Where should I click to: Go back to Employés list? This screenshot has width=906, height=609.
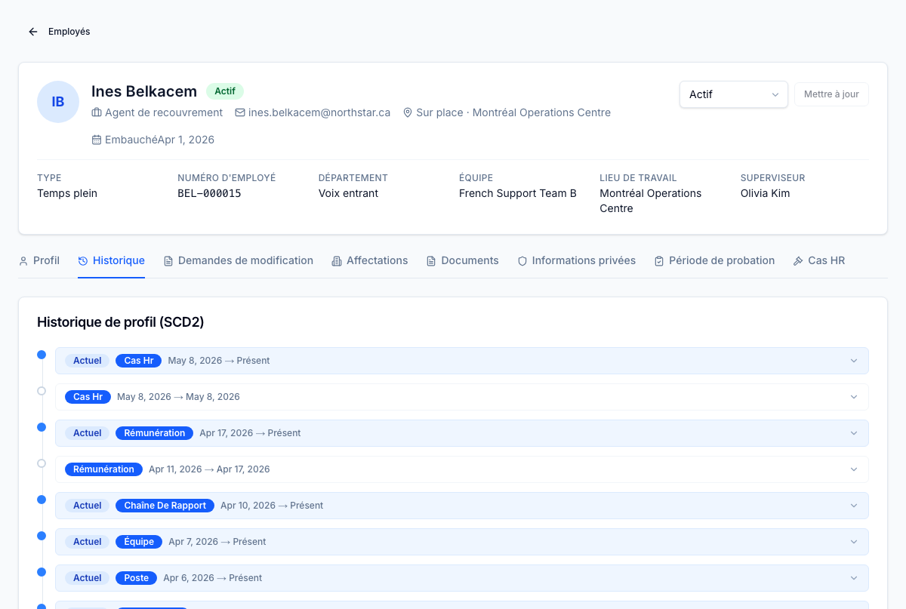59,32
